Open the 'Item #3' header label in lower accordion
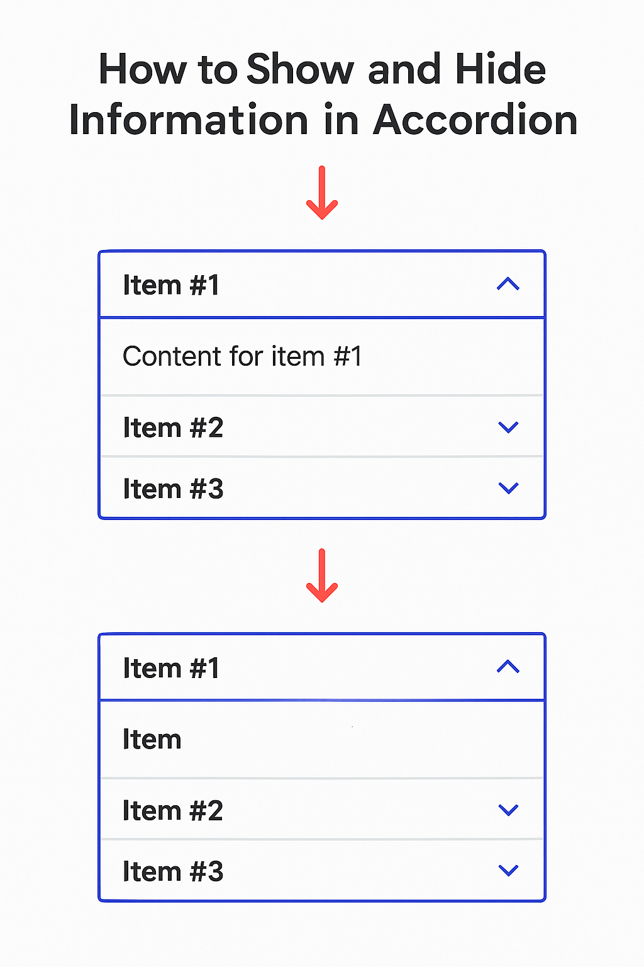 pyautogui.click(x=173, y=872)
